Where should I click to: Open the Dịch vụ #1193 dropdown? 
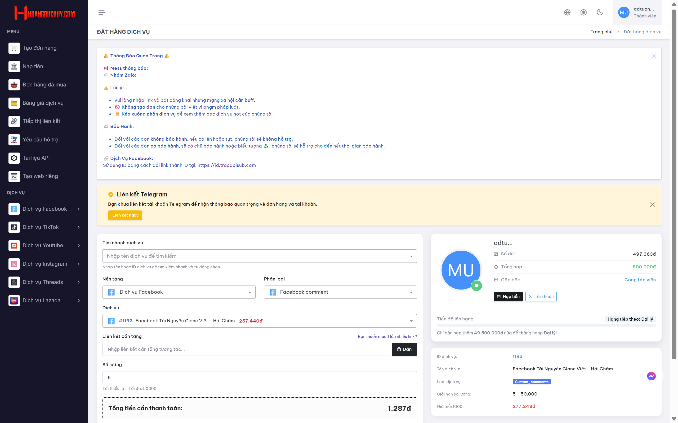click(260, 321)
